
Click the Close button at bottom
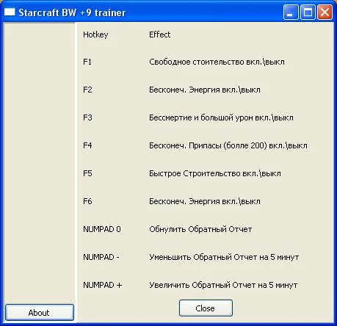[x=206, y=308]
